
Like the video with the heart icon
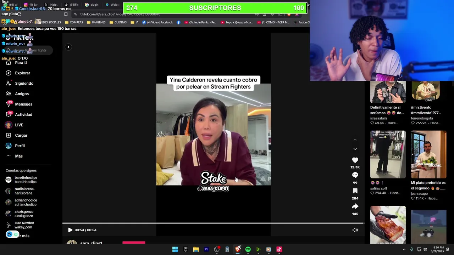(355, 160)
